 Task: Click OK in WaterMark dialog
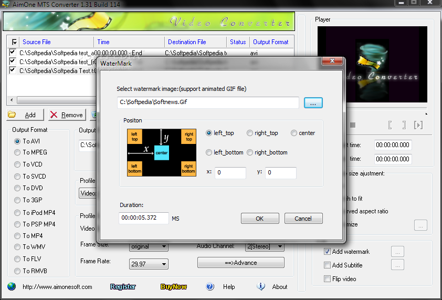pos(260,219)
